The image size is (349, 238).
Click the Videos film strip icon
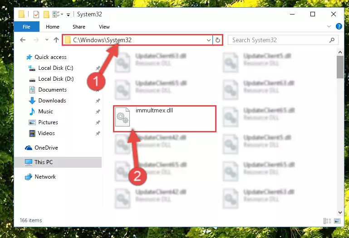coord(32,133)
